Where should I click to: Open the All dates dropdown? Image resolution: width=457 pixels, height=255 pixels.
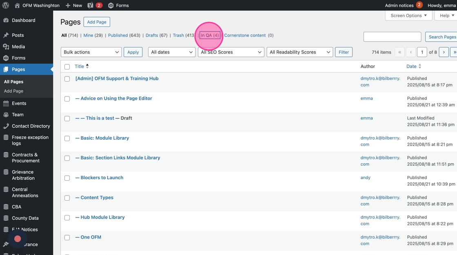(x=172, y=52)
